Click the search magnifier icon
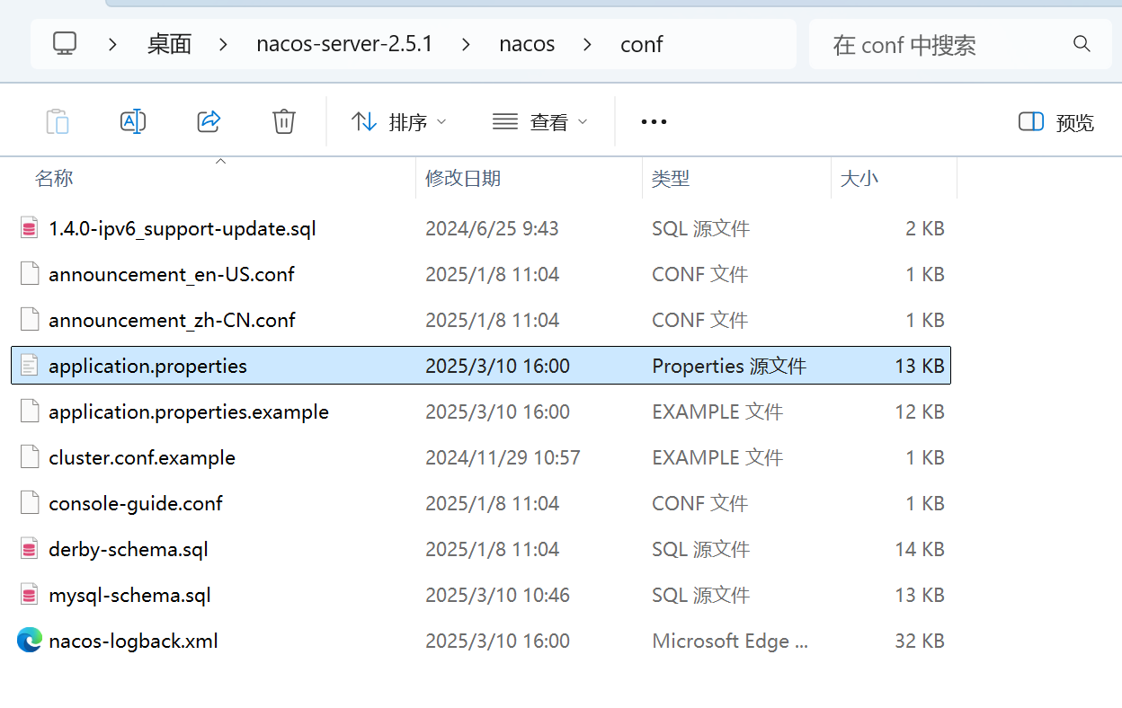This screenshot has width=1122, height=708. click(1082, 44)
